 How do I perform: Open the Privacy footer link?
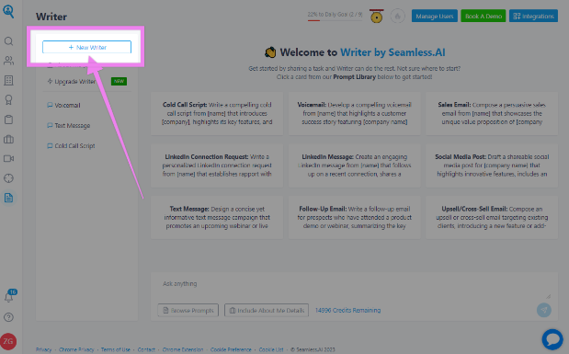click(43, 349)
